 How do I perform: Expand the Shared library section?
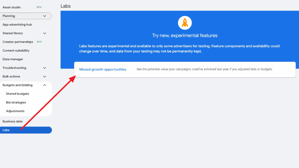(x=44, y=33)
